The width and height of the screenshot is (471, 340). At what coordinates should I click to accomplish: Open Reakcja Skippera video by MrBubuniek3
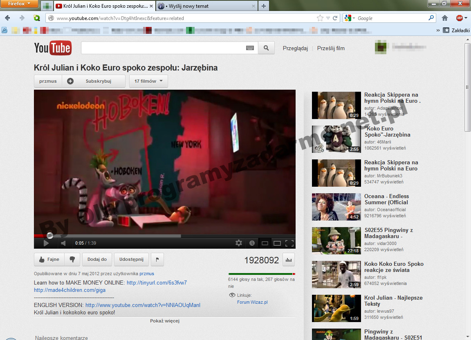point(391,166)
